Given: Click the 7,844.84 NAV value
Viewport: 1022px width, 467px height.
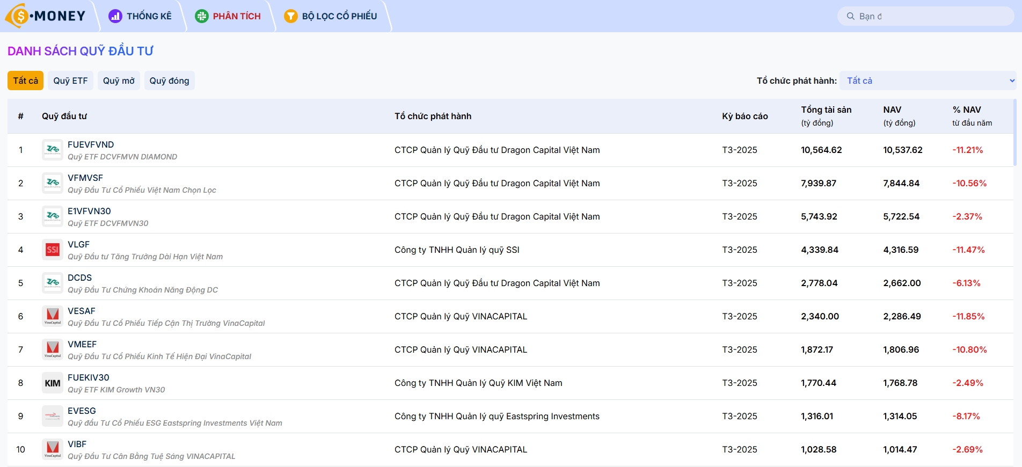Looking at the screenshot, I should (x=901, y=183).
